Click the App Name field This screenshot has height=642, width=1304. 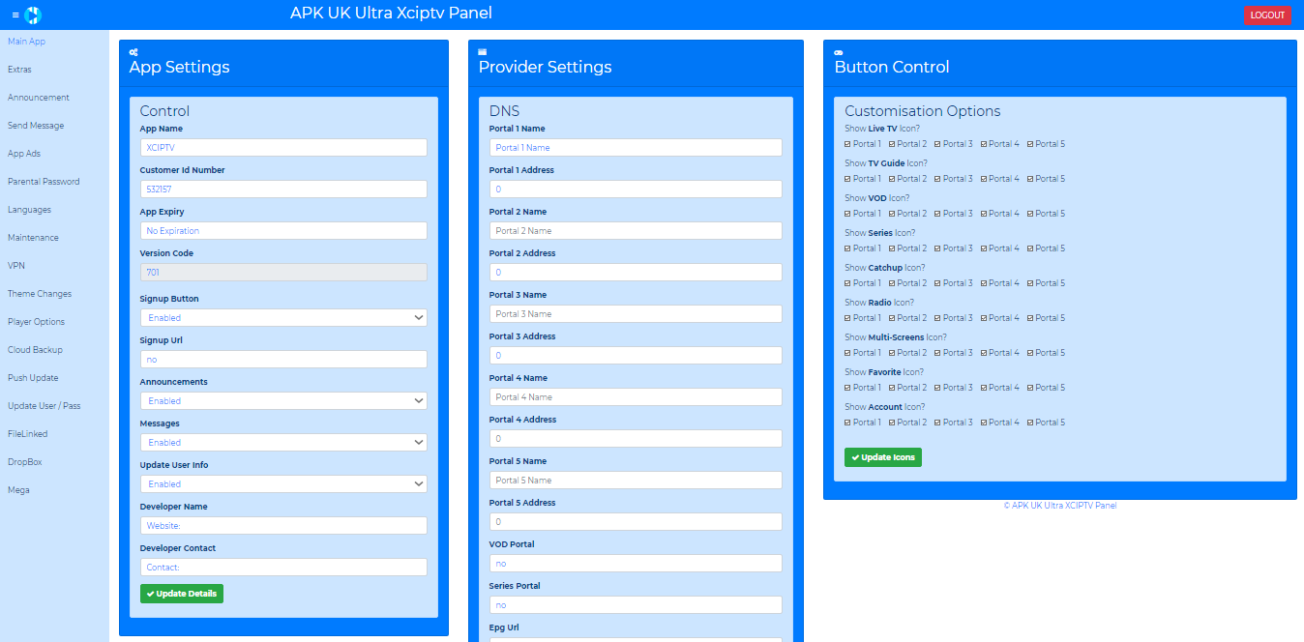click(283, 147)
